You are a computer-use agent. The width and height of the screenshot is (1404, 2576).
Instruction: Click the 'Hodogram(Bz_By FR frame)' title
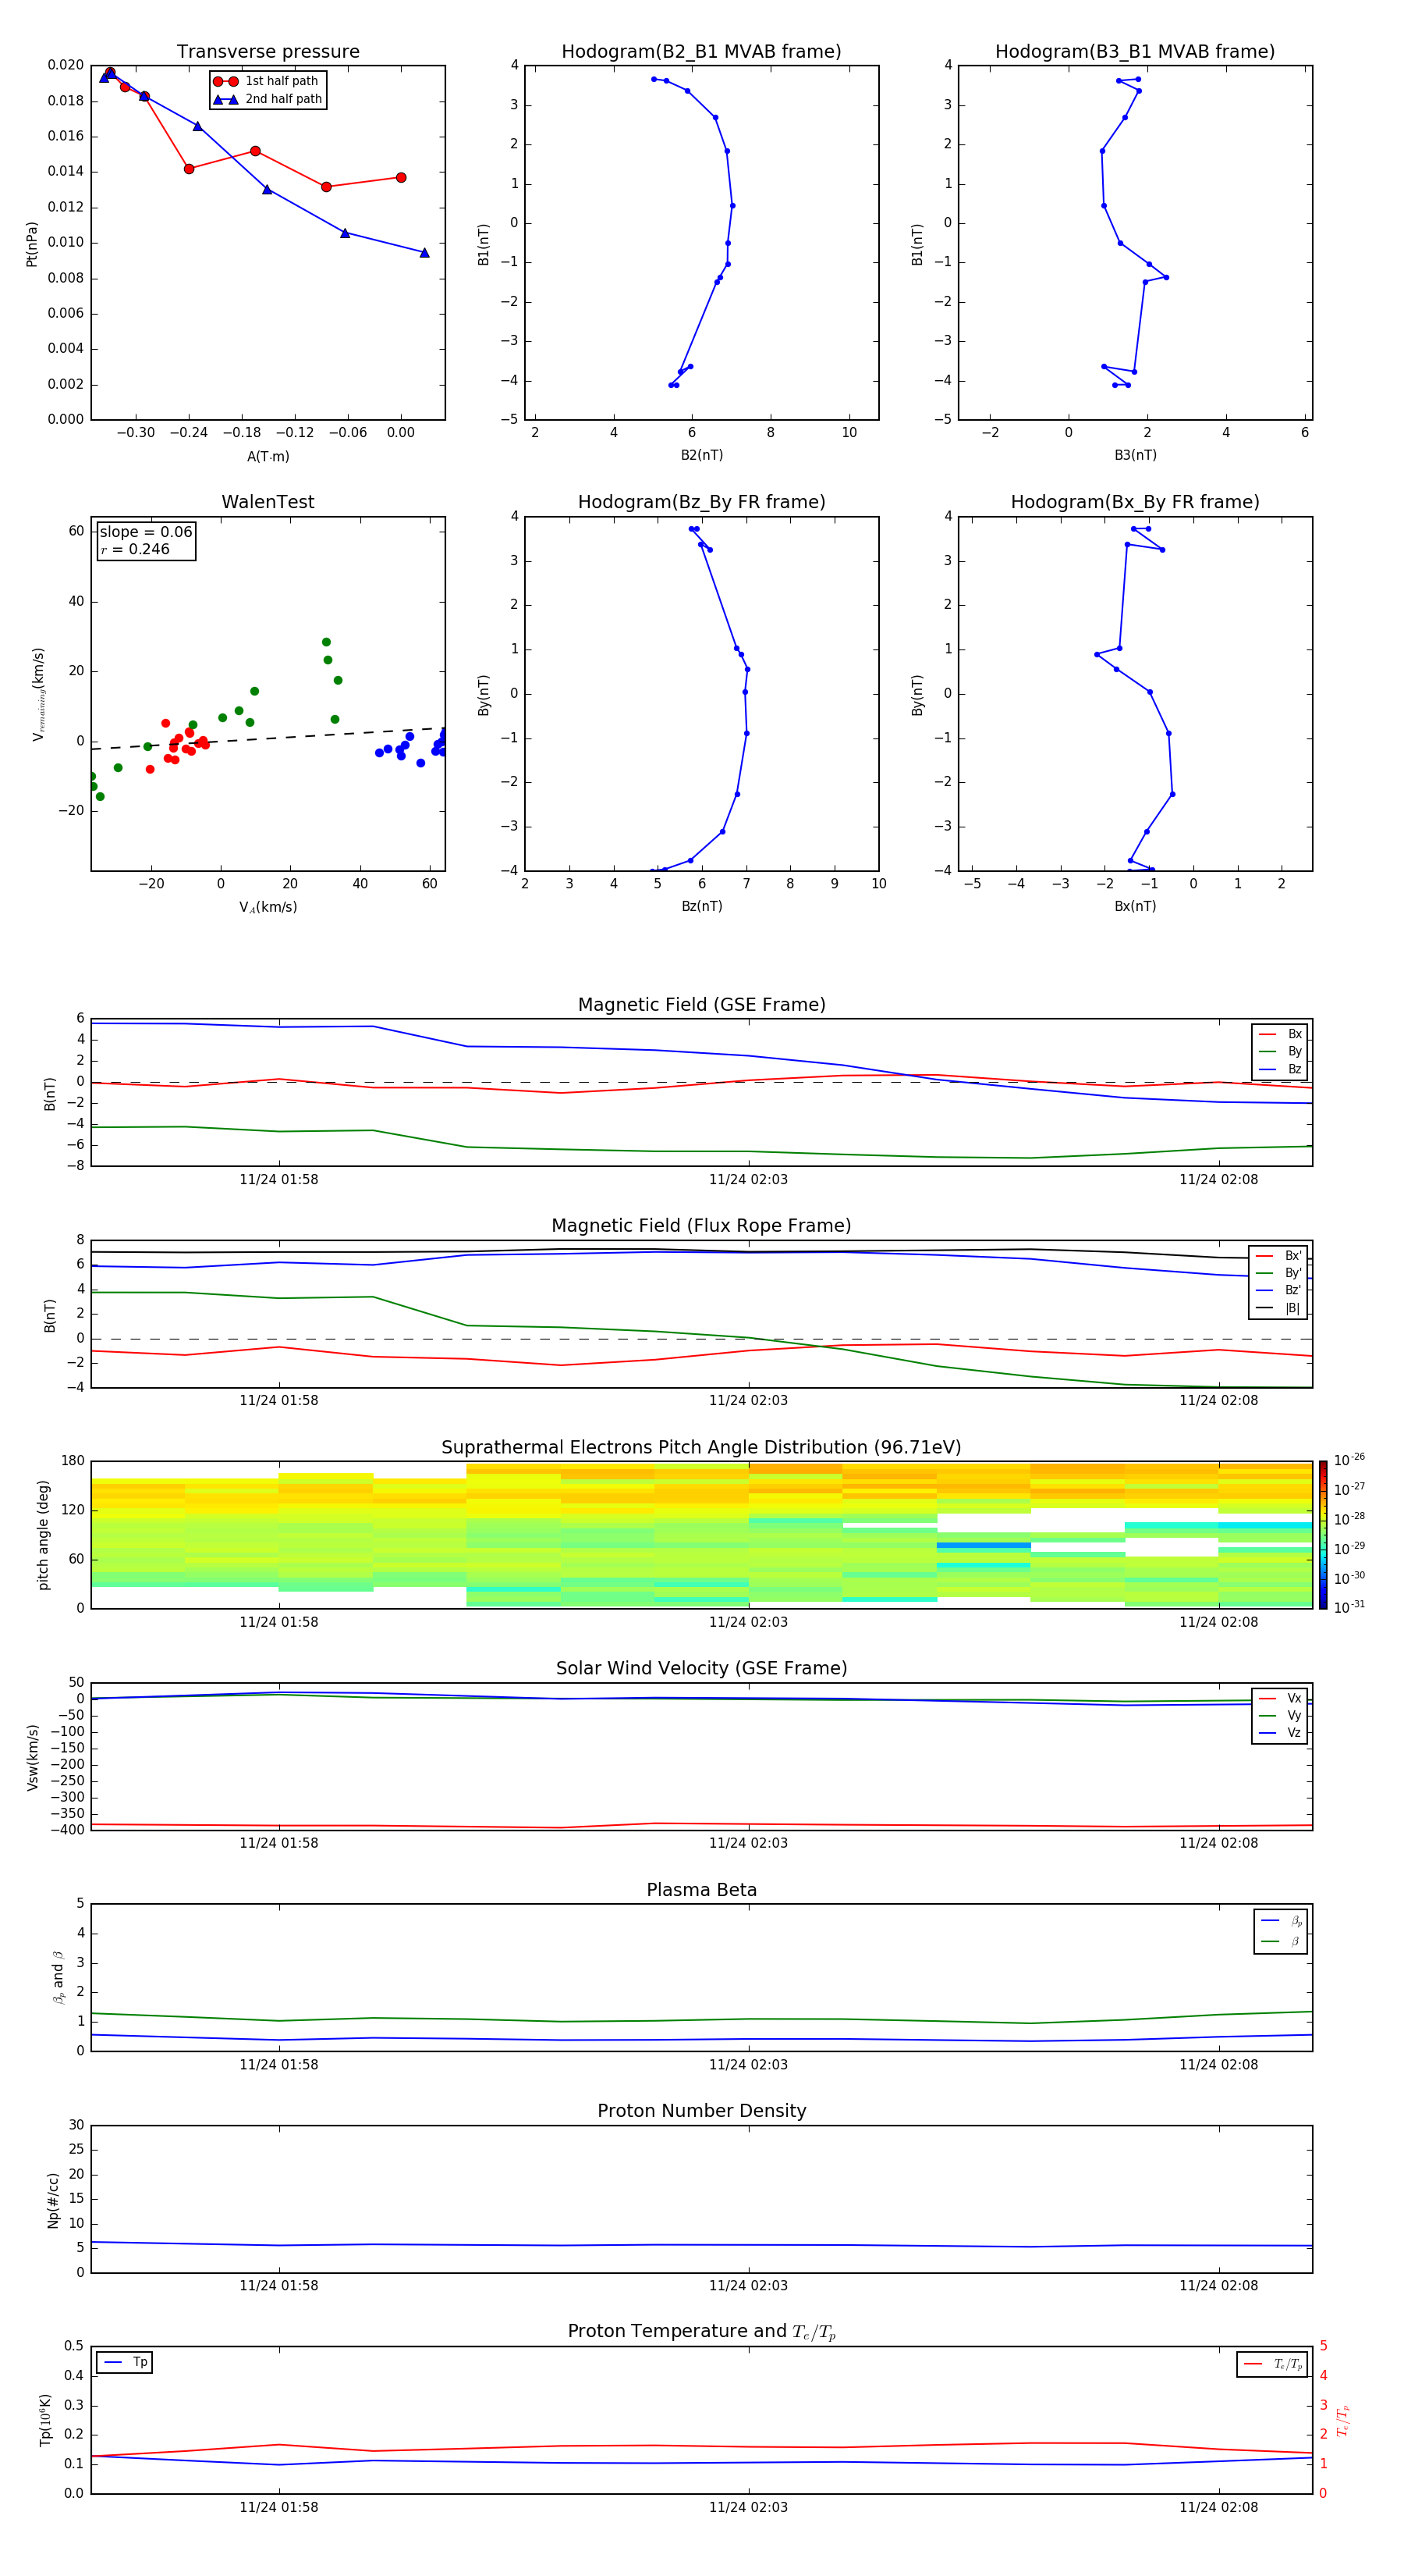[701, 502]
